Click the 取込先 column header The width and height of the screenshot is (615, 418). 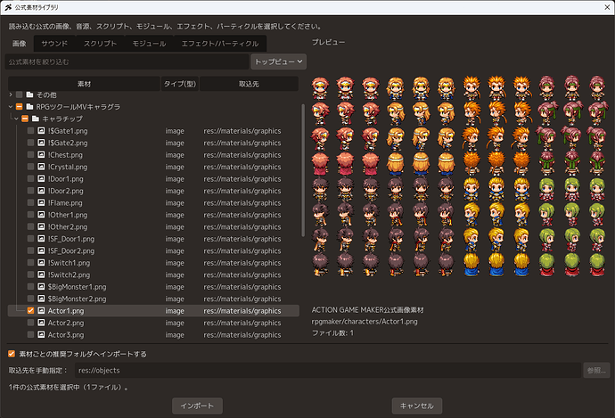[249, 84]
